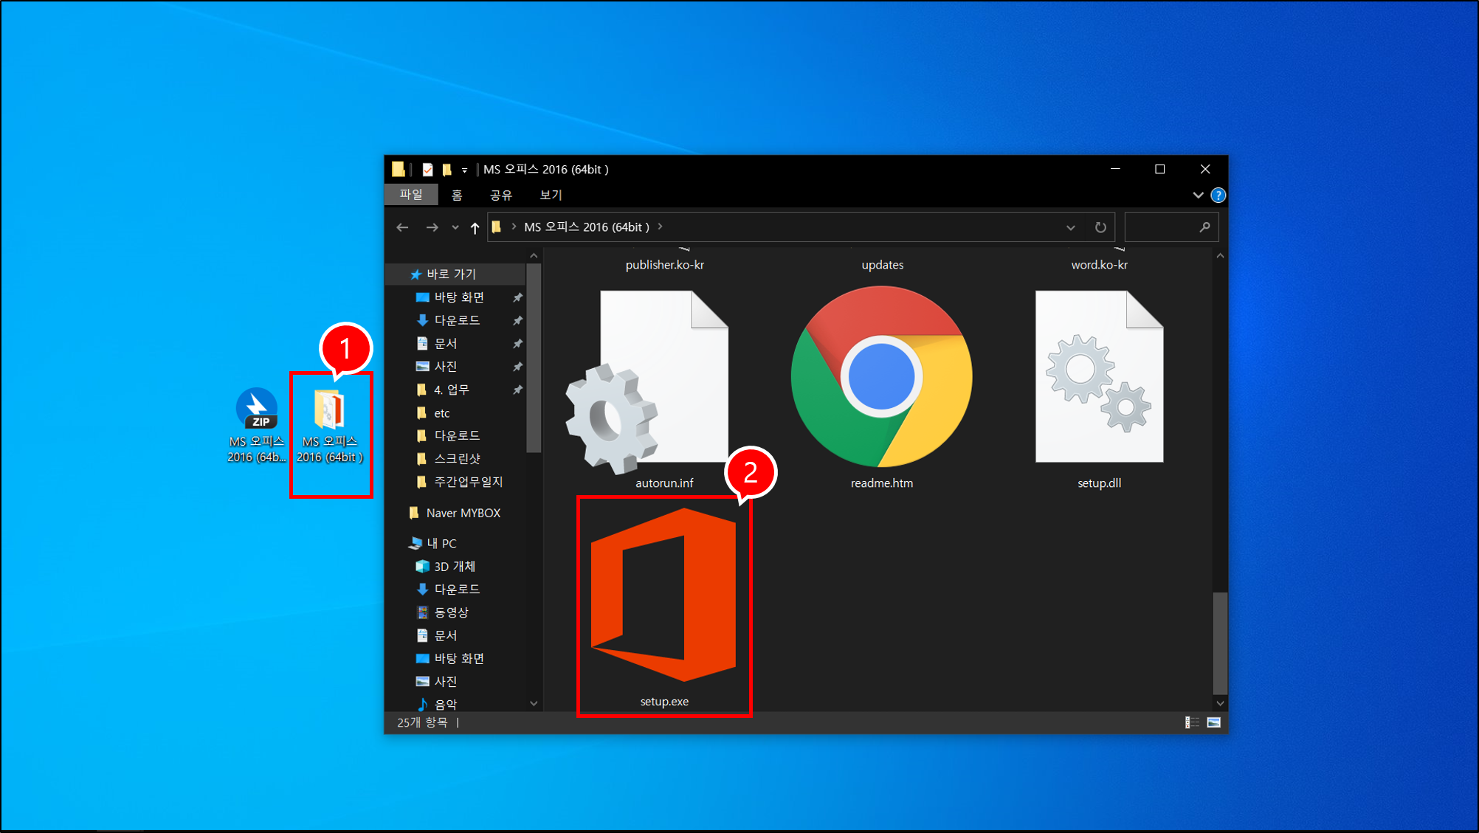Image resolution: width=1479 pixels, height=833 pixels.
Task: Select 내 PC in navigation pane
Action: tap(441, 543)
